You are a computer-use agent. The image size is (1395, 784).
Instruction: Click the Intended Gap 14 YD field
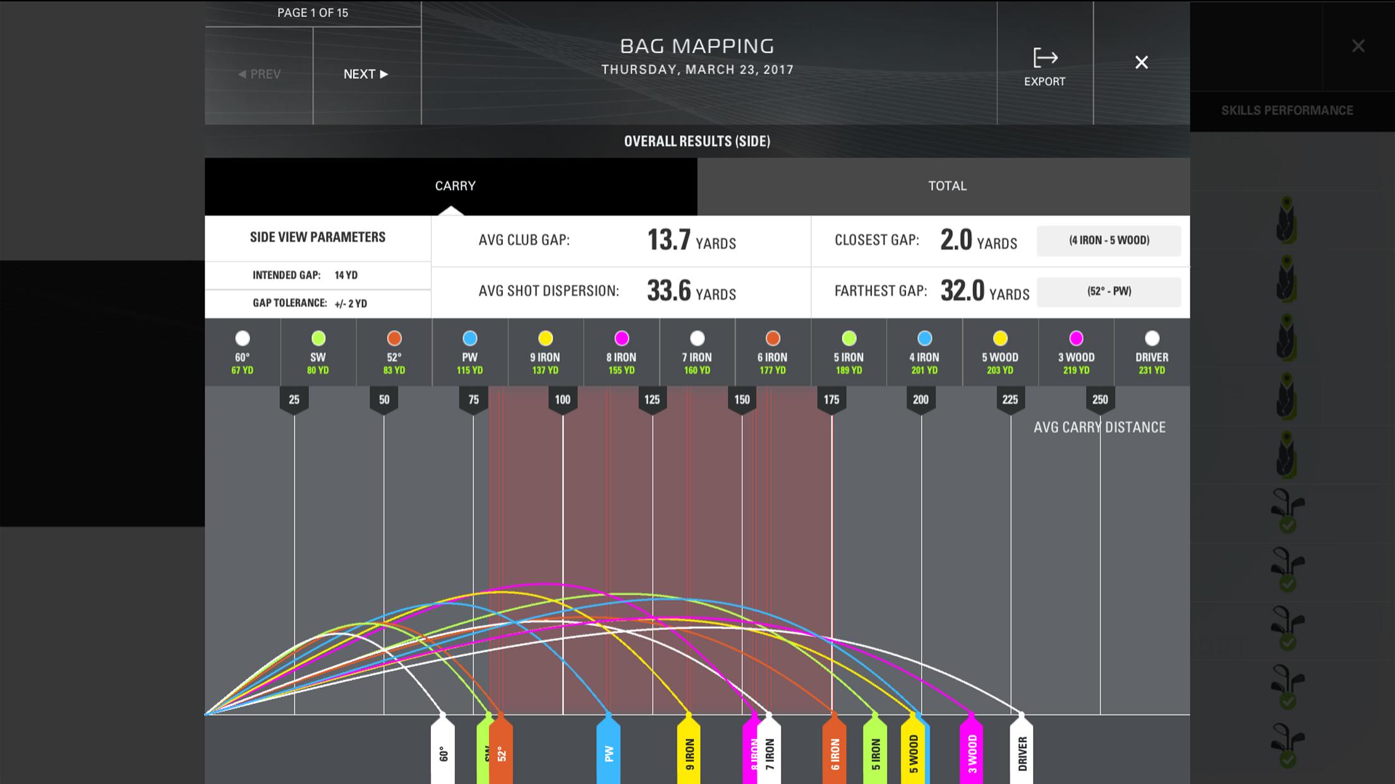(346, 275)
